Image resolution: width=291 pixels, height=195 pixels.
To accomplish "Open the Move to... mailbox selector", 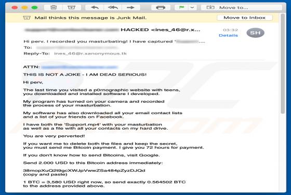I will tap(241, 8).
